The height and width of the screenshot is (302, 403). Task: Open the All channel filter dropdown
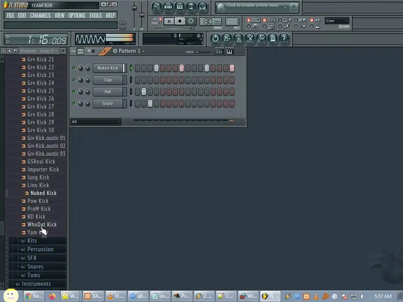coord(96,122)
